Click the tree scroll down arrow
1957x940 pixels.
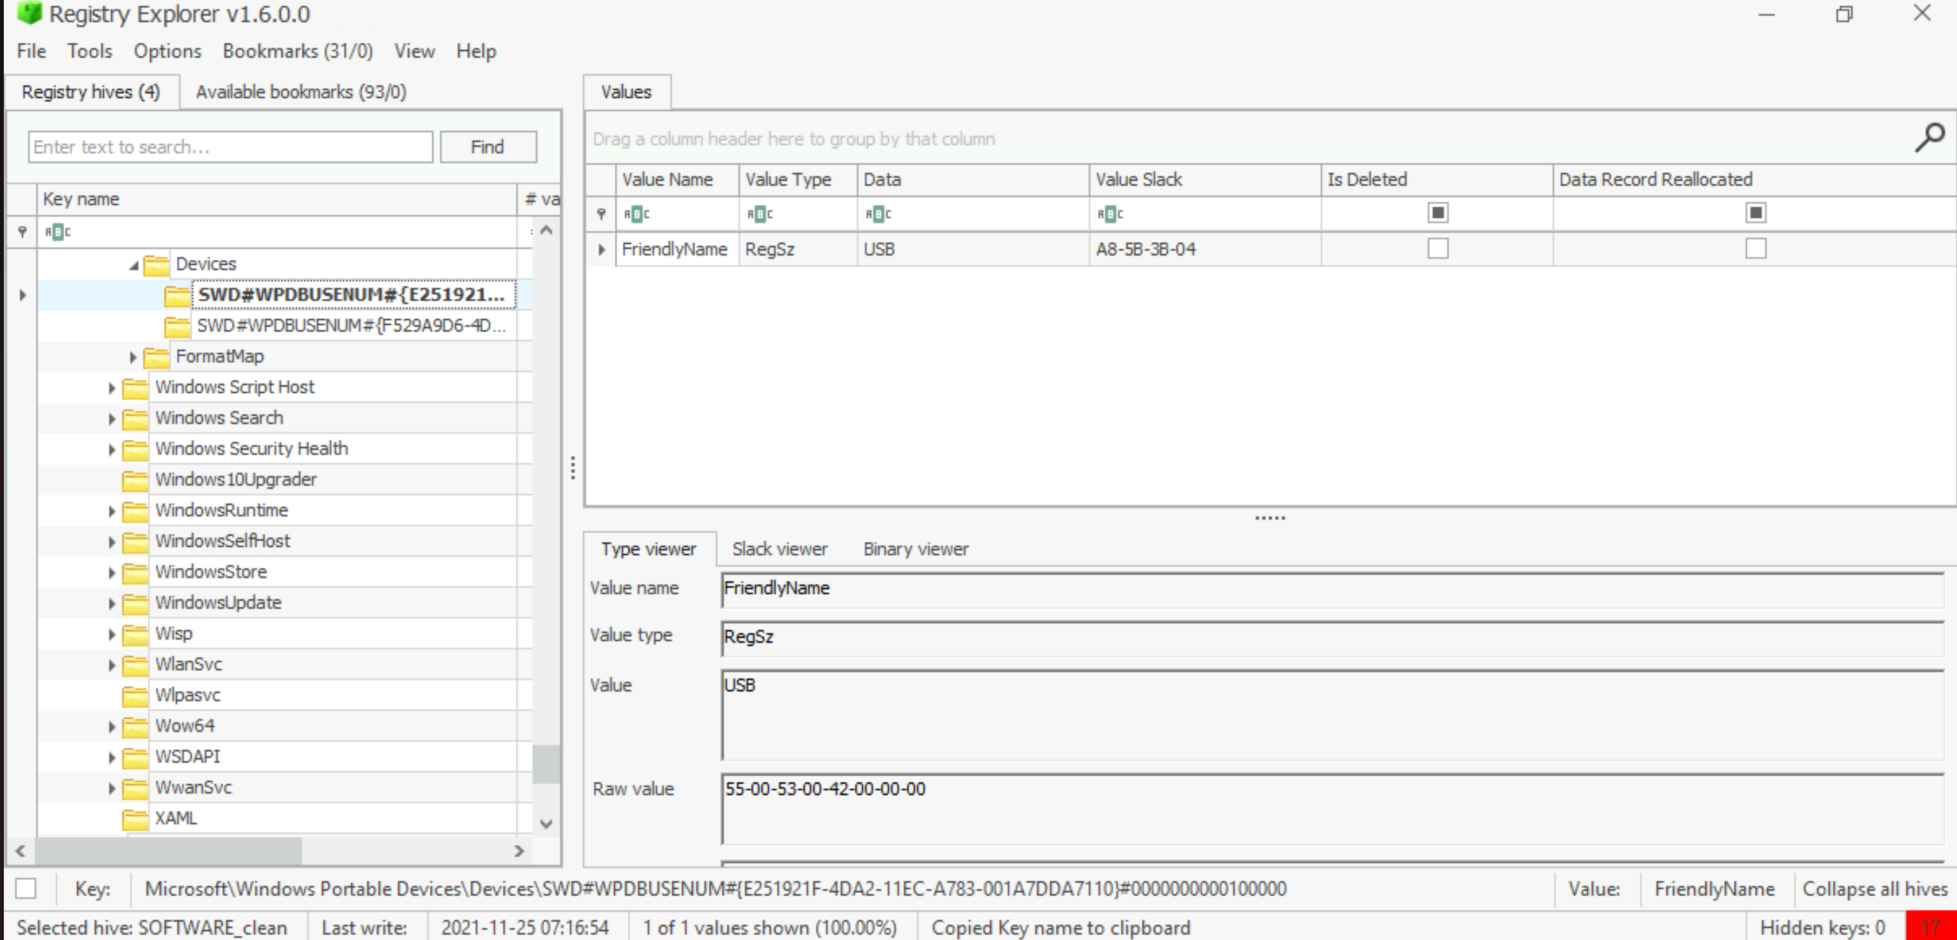546,824
